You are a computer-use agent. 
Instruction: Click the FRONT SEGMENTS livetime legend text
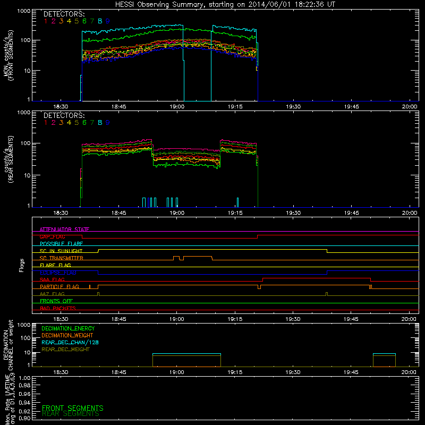73,408
